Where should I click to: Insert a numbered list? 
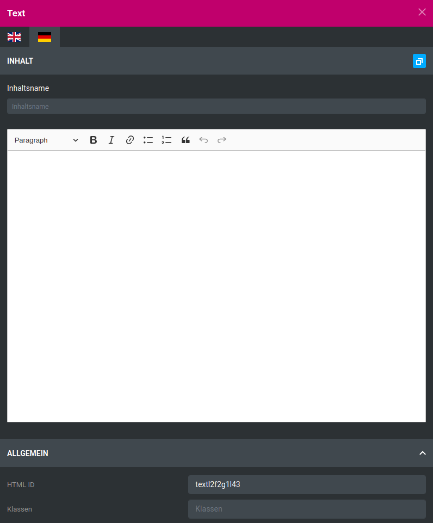click(x=166, y=140)
